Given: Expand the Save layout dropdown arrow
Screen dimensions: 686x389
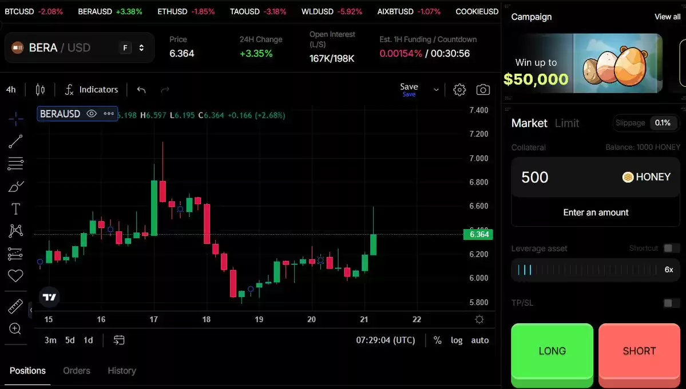Looking at the screenshot, I should coord(436,90).
